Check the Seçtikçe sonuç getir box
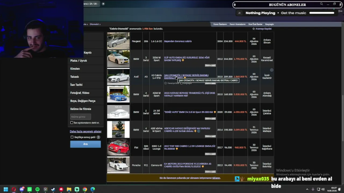The width and height of the screenshot is (344, 193). [72, 137]
